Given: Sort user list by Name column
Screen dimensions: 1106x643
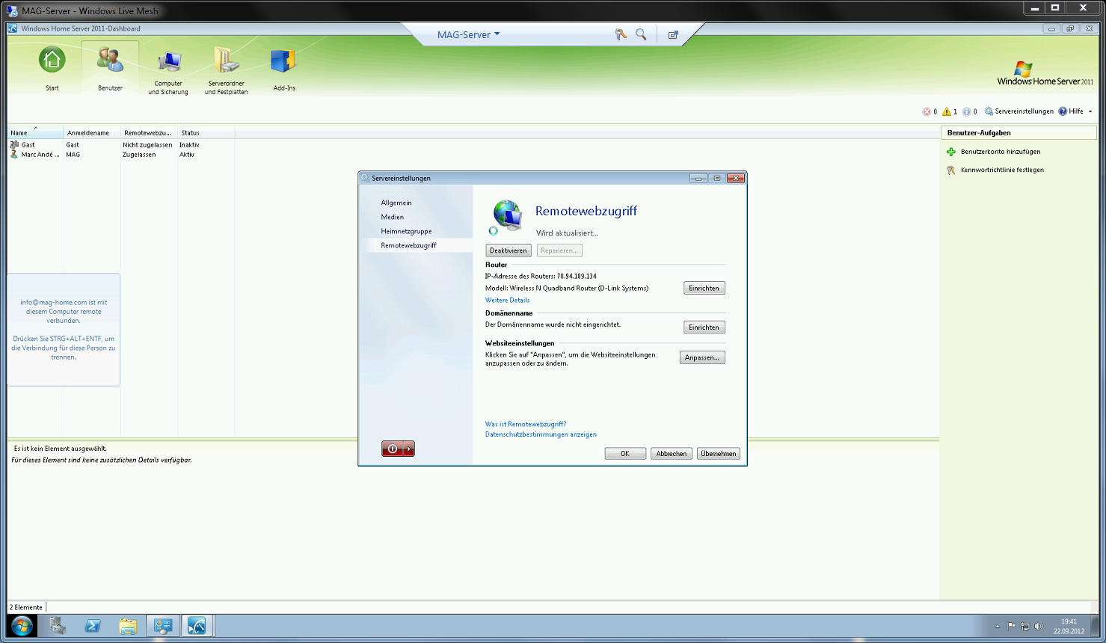Looking at the screenshot, I should pyautogui.click(x=35, y=132).
